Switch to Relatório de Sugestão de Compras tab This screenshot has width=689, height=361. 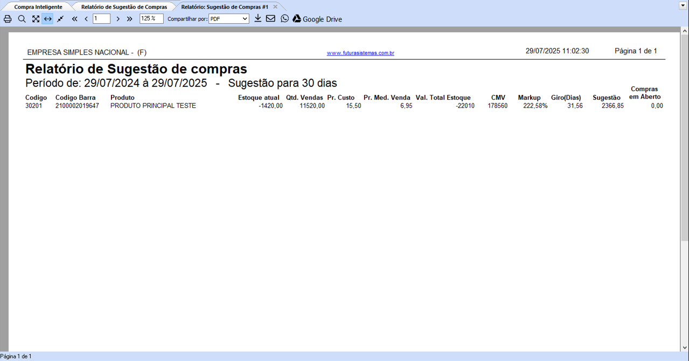pyautogui.click(x=124, y=7)
